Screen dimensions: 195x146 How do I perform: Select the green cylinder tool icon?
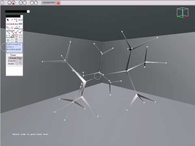[16, 40]
